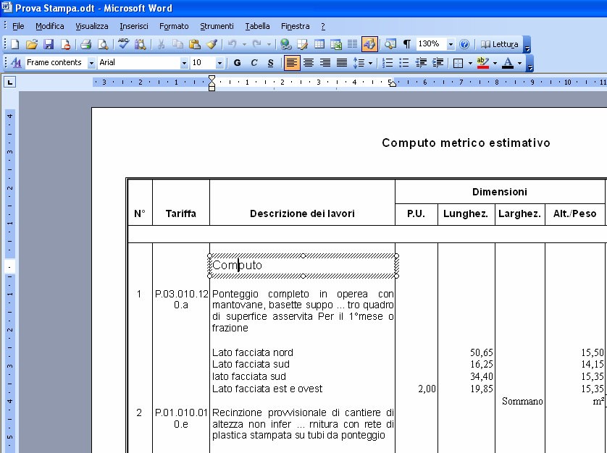Image resolution: width=607 pixels, height=453 pixels.
Task: Click the font color red A swatch
Action: 508,63
